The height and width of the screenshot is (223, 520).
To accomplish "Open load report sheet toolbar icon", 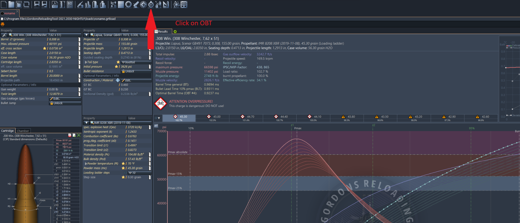I will (70, 4).
